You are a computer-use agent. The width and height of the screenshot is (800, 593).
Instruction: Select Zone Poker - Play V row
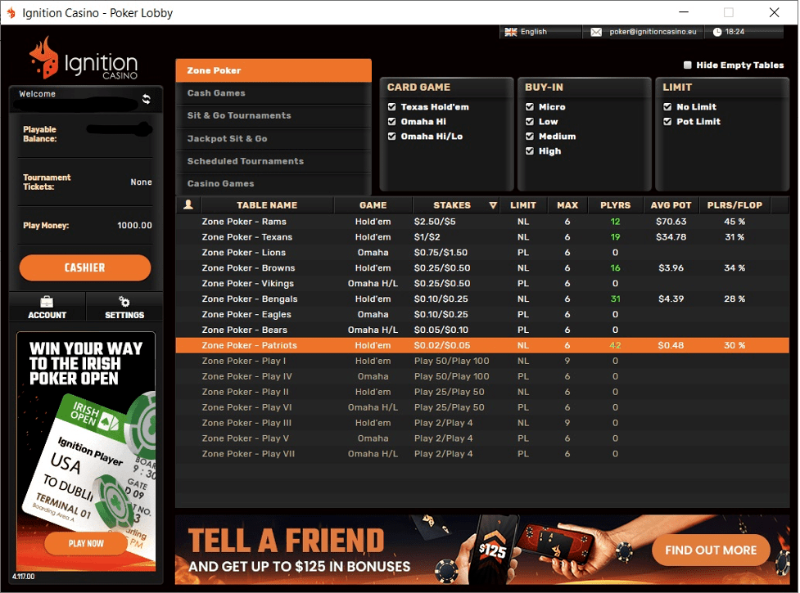(482, 438)
